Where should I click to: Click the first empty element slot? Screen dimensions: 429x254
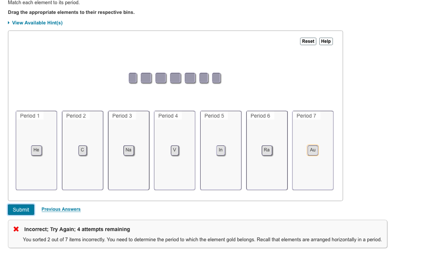click(132, 78)
